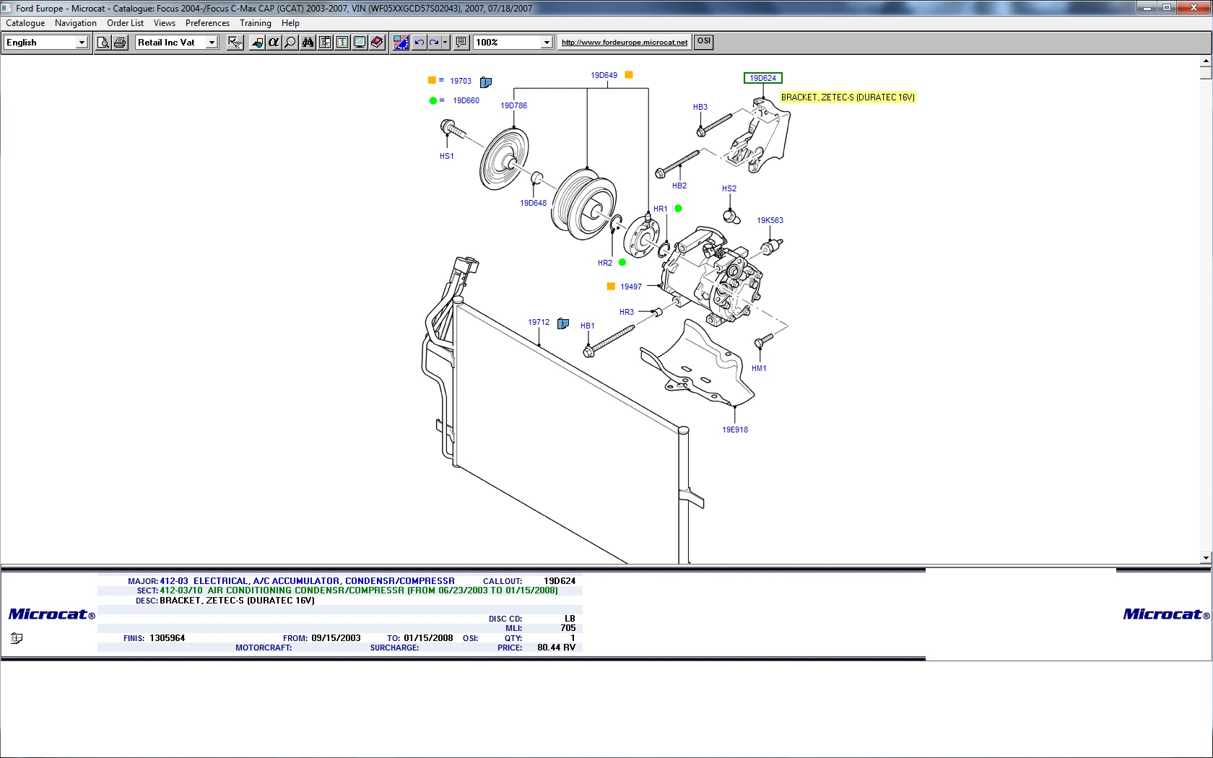Screen dimensions: 1213x758
Task: Click the Print Preview toolbar icon
Action: [103, 43]
